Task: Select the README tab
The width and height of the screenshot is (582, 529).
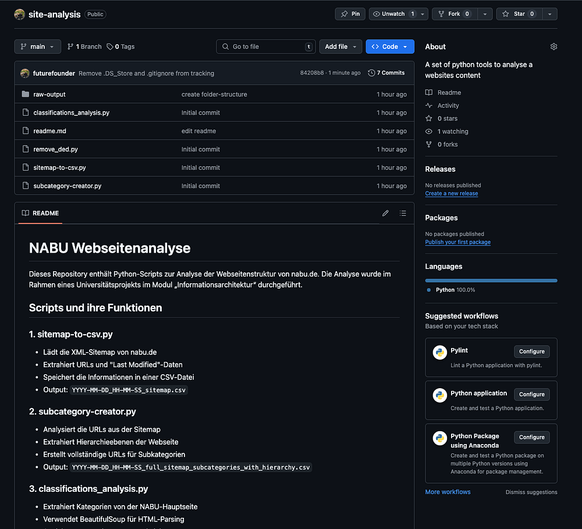Action: pyautogui.click(x=40, y=213)
